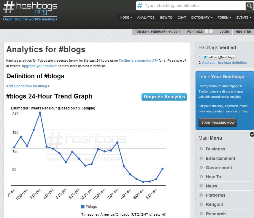Screen dimensions: 254x218
Task: Click the checkmark badge beside Main Menu
Action: point(252,134)
